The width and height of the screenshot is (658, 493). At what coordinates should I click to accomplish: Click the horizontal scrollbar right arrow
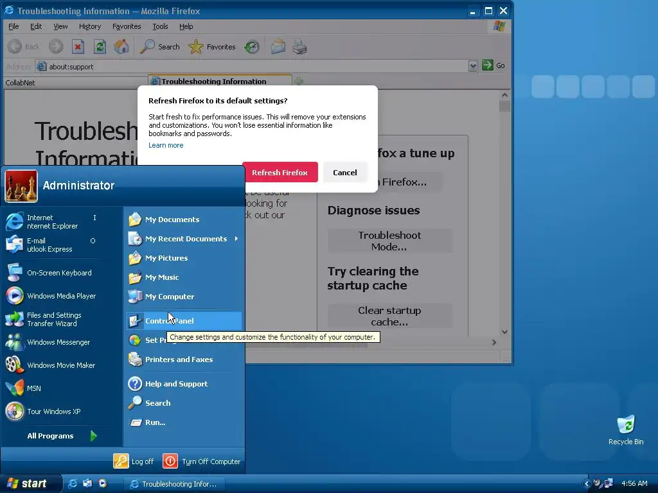(x=494, y=343)
